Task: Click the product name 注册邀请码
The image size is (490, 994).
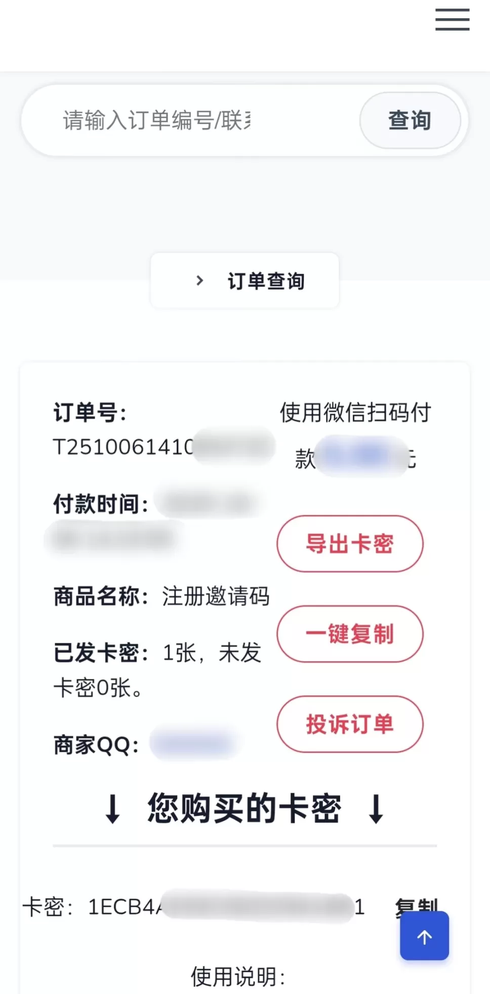Action: pyautogui.click(x=216, y=596)
